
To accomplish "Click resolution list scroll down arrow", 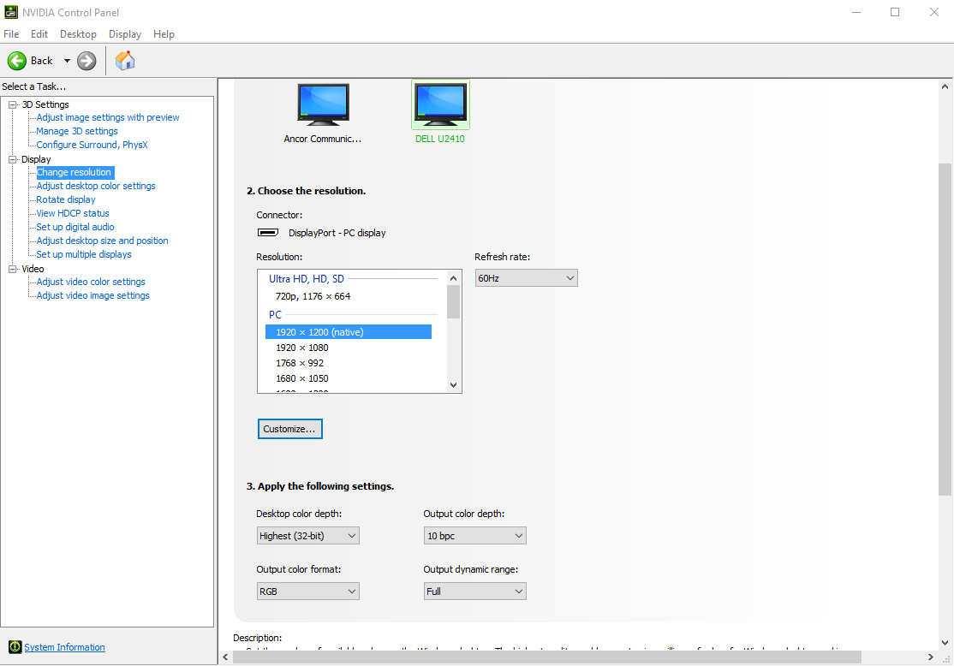I will coord(453,384).
